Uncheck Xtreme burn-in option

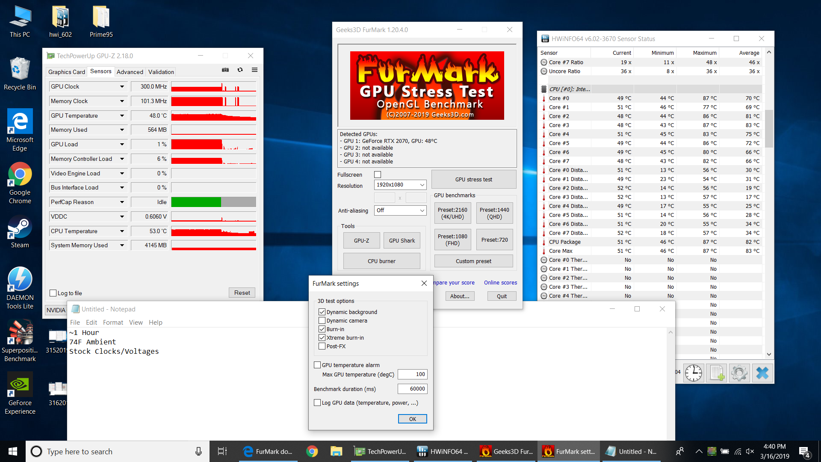click(x=322, y=338)
